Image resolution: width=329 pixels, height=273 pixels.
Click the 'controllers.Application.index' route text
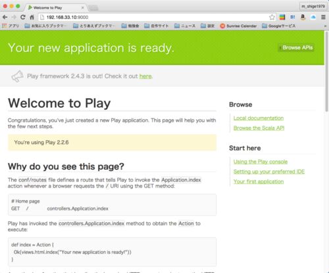(x=78, y=209)
